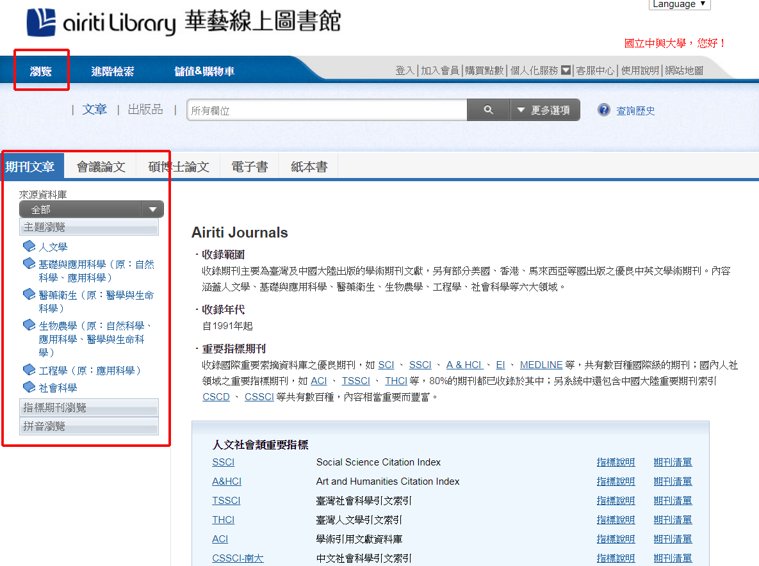
Task: Open 期刊清單 for the CSSCI-南大 row
Action: point(673,558)
